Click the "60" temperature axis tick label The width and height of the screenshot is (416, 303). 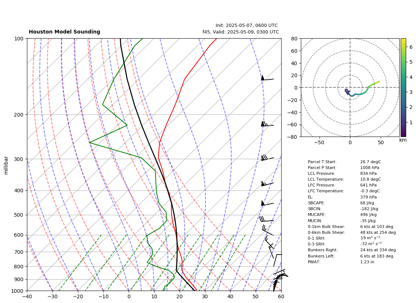point(281,297)
